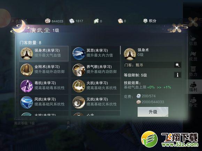
Task: Open the 积分 points shield button
Action: point(149,21)
